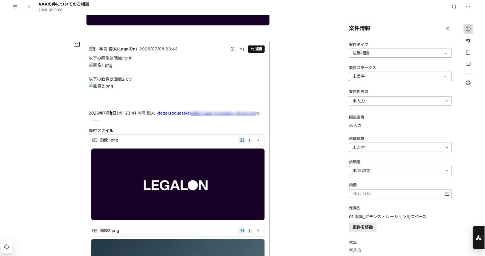Open 案件ステータス dropdown showing 未着手
The width and height of the screenshot is (485, 256).
pos(400,76)
